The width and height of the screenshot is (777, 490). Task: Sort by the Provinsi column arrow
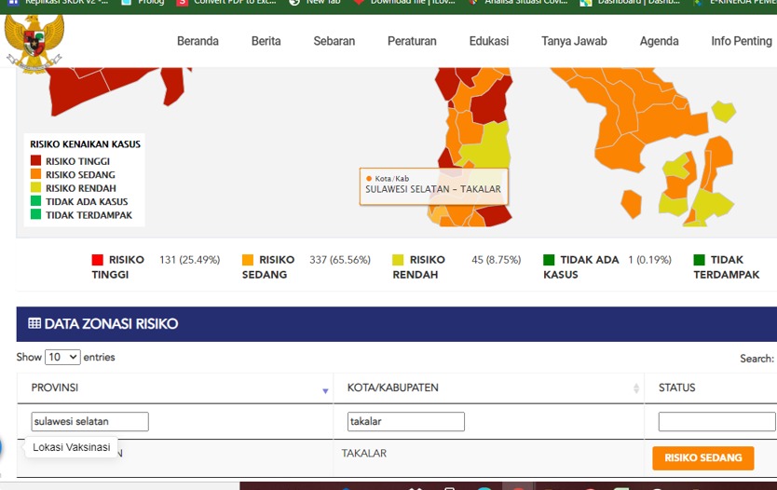coord(325,391)
